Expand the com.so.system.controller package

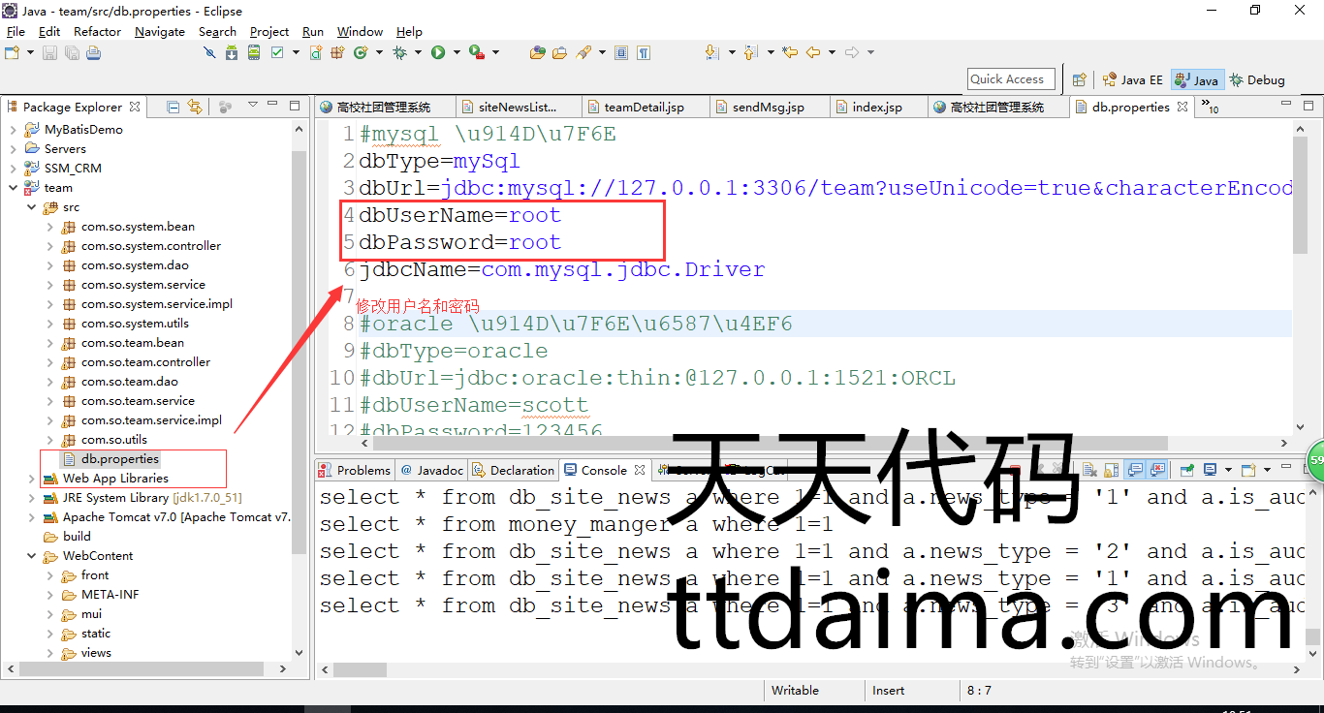tap(49, 246)
